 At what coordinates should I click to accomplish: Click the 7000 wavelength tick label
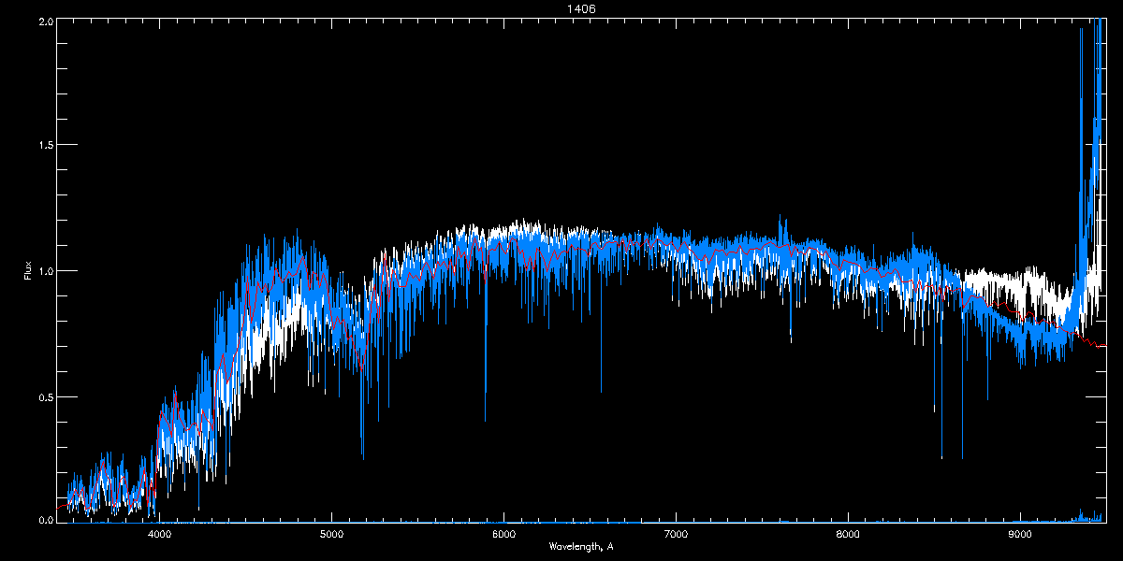click(x=676, y=535)
